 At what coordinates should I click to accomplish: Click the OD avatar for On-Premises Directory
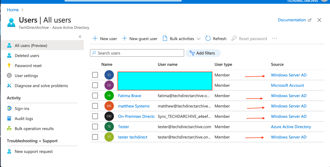[109, 116]
